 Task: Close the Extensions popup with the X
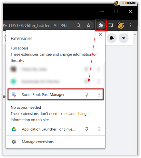[x=100, y=34]
